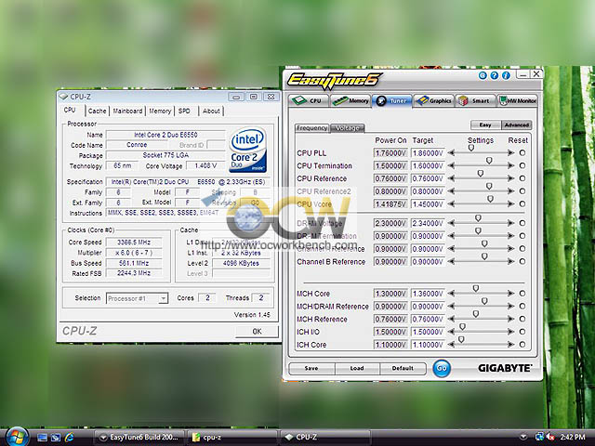
Task: Select the CPU Reference reset radio button
Action: tap(522, 178)
